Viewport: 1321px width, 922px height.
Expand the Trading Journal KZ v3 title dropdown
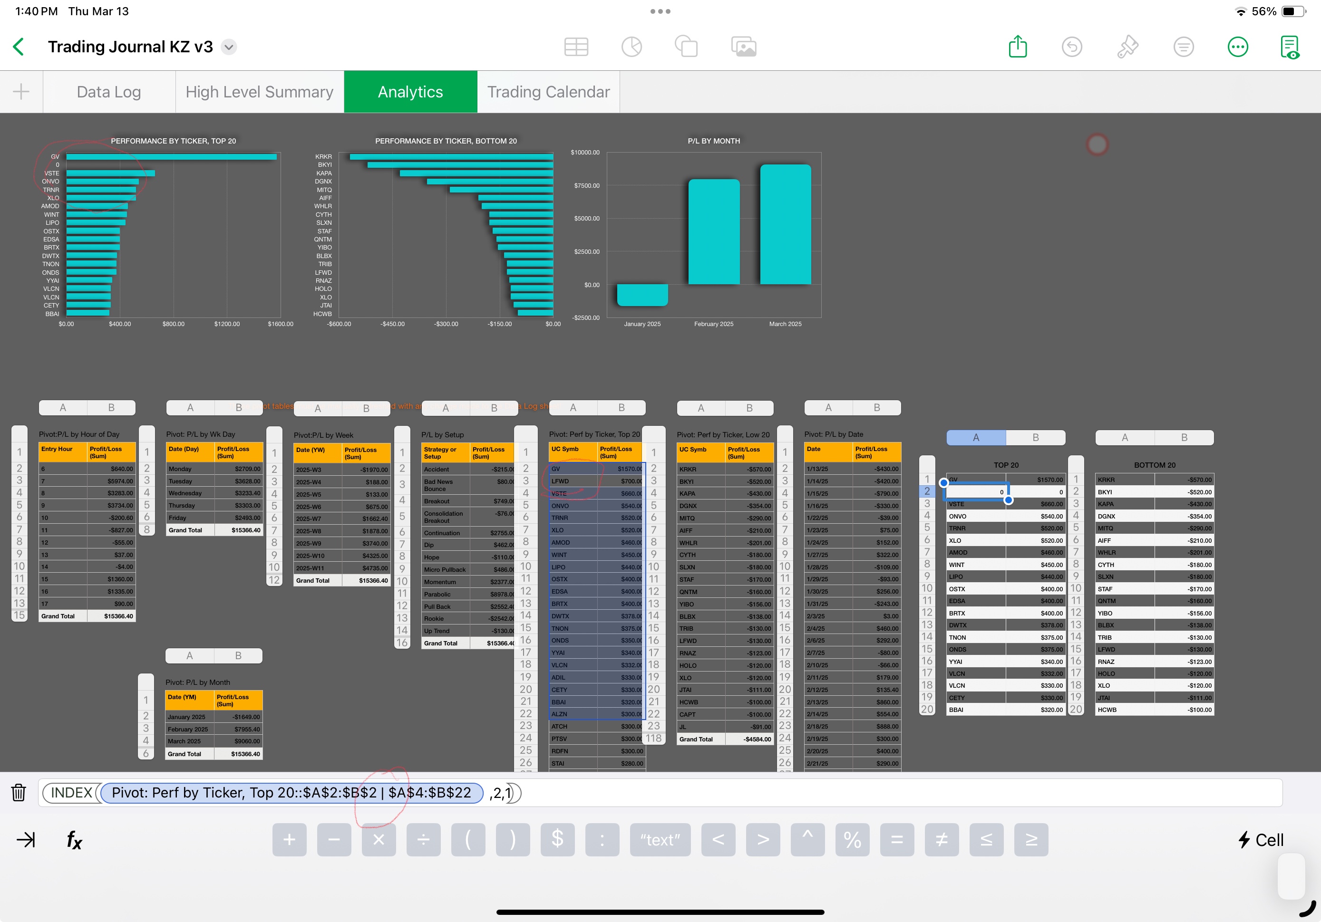(229, 47)
